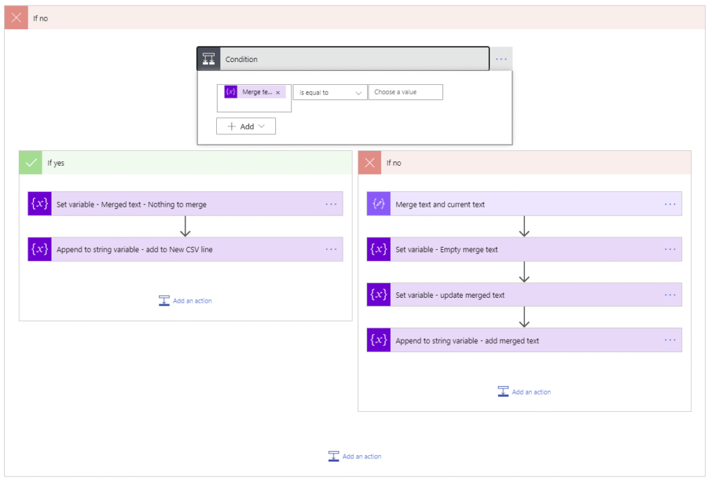This screenshot has height=485, width=712.
Task: Open ellipsis menu for Merge text and current text
Action: coord(670,204)
